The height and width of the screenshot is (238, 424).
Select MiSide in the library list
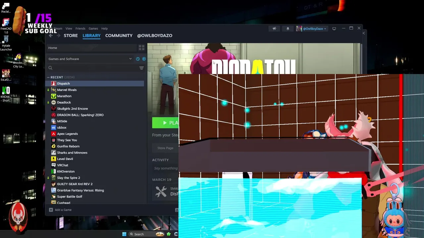95,121
